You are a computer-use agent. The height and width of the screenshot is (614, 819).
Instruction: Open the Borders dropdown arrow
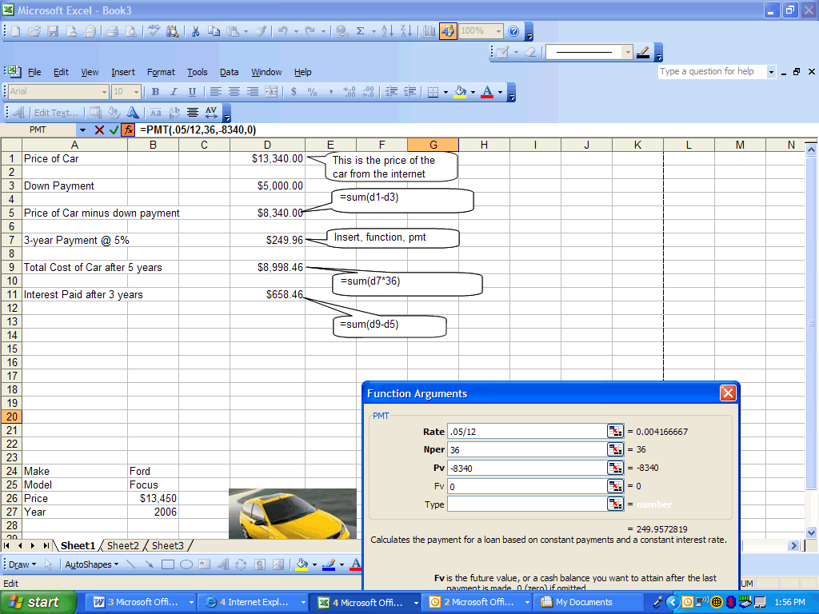[445, 93]
